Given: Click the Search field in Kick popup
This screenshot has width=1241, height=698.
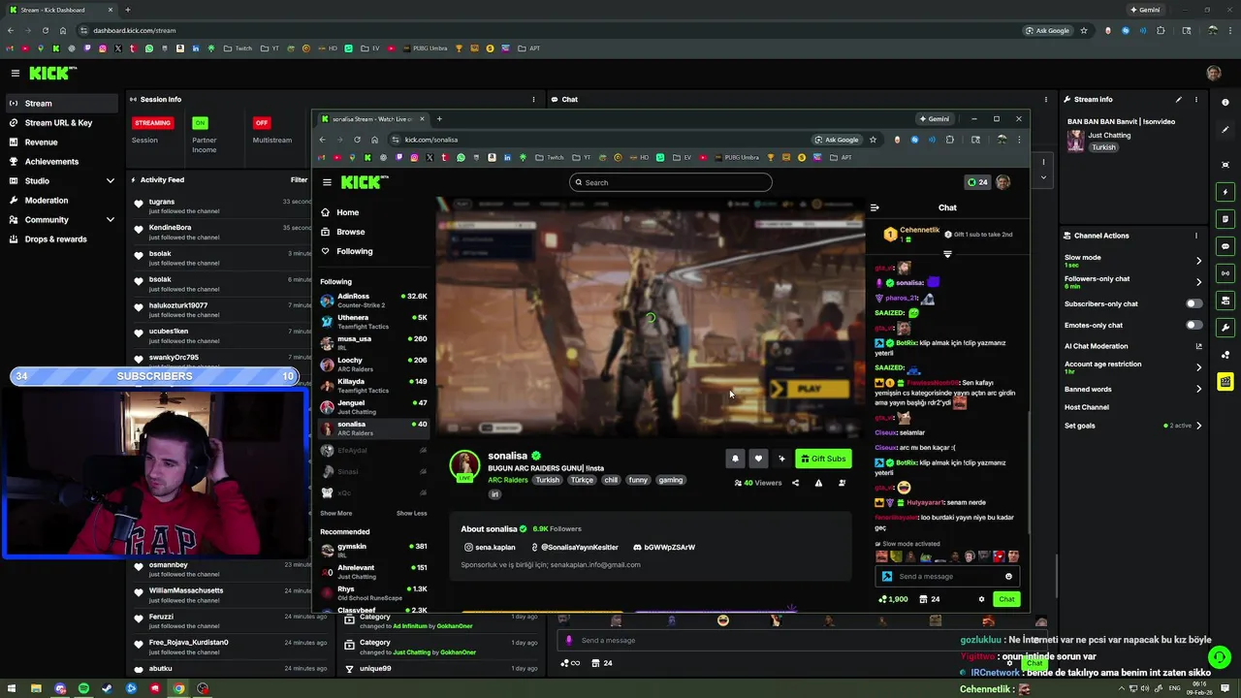Looking at the screenshot, I should pos(670,182).
